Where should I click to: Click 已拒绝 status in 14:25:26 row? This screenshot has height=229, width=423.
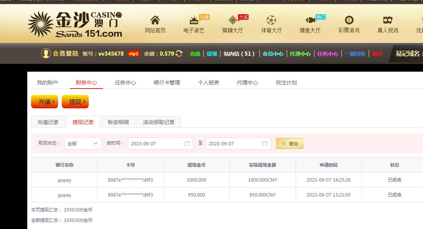395,180
